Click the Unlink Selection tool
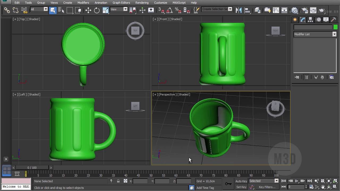340x191 pixels. point(16,10)
